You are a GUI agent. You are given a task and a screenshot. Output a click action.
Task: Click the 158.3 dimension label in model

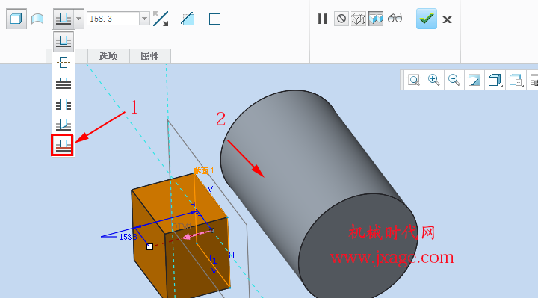pyautogui.click(x=128, y=237)
